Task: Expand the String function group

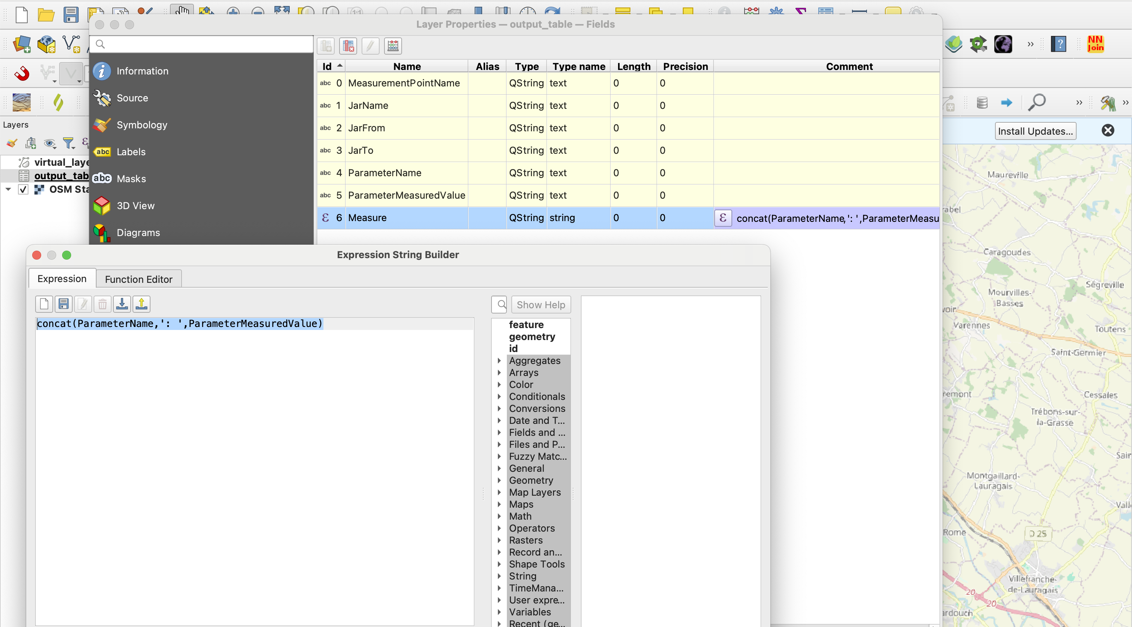Action: click(x=499, y=576)
